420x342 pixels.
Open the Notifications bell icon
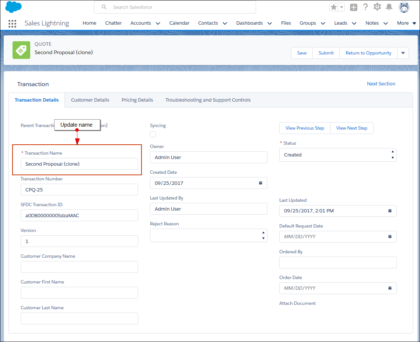pos(389,7)
